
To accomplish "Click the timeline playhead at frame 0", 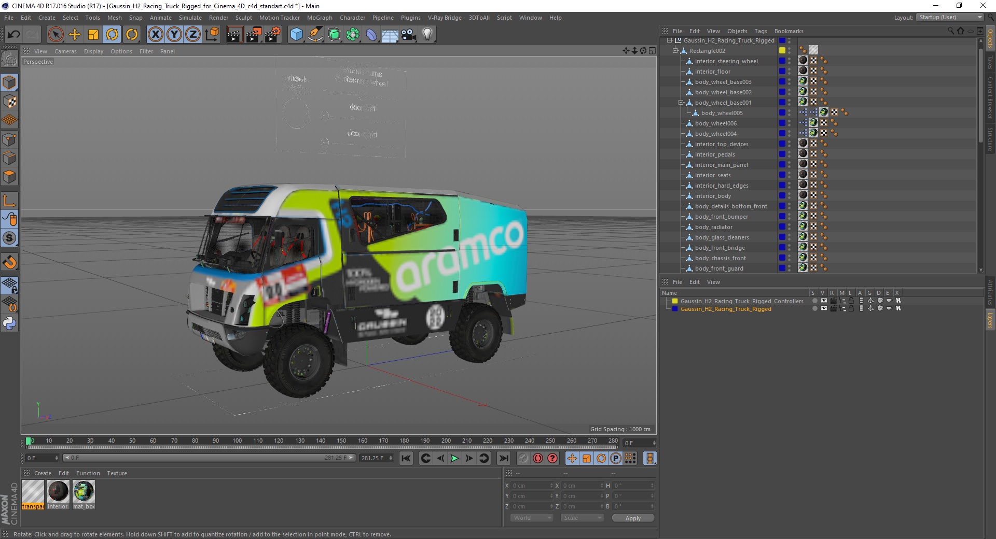I will pos(29,441).
